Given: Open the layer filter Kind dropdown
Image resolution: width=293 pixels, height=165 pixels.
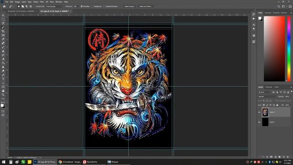Looking at the screenshot, I should 264,92.
